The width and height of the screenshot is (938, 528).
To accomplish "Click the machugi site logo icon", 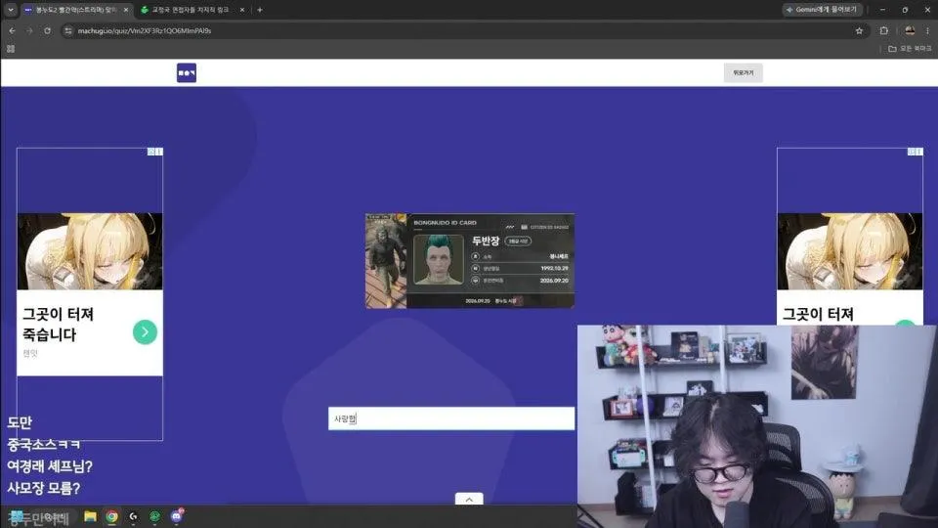I will click(186, 72).
